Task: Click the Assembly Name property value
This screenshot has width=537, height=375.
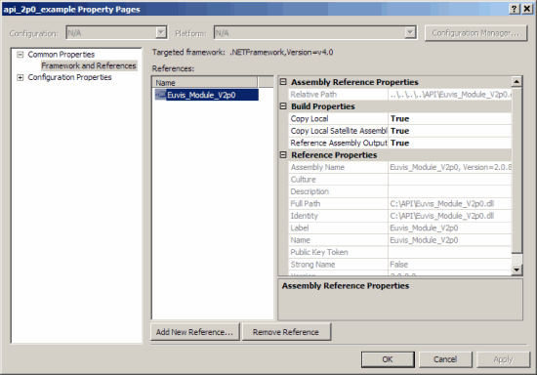Action: (449, 167)
